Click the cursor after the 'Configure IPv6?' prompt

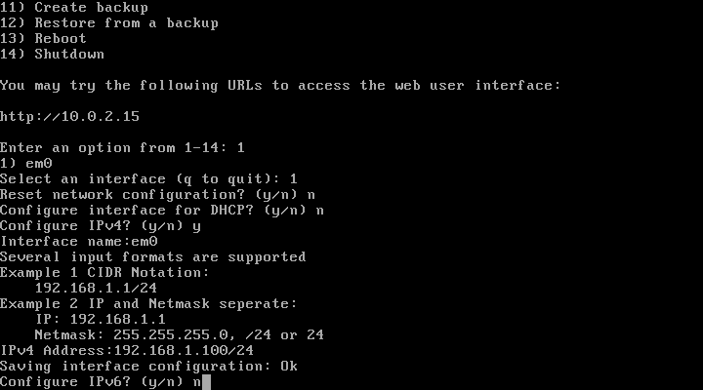[206, 381]
